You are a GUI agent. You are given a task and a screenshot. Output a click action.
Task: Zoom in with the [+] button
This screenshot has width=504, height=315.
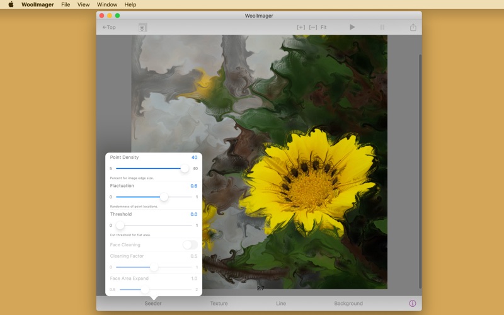pyautogui.click(x=301, y=27)
